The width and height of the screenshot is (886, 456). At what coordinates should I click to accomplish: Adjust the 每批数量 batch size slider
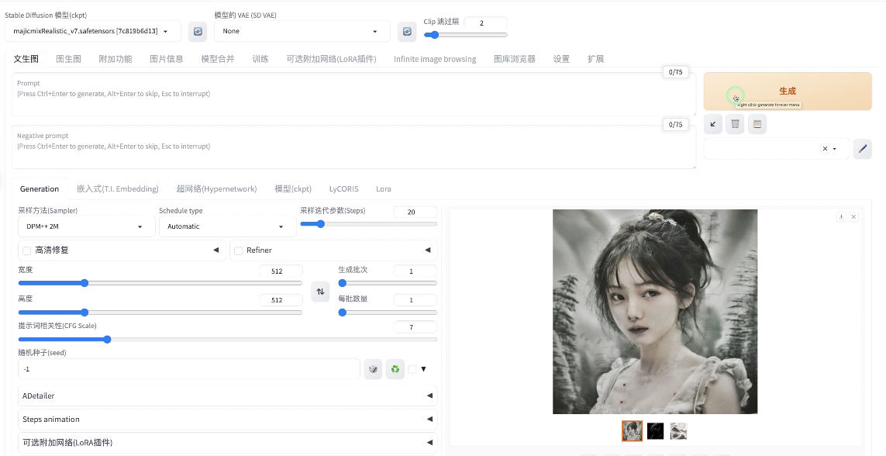(x=388, y=313)
